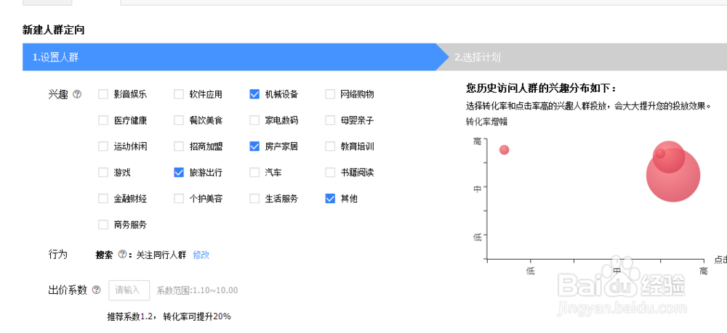Uncheck the 房产家居 checkbox

254,147
